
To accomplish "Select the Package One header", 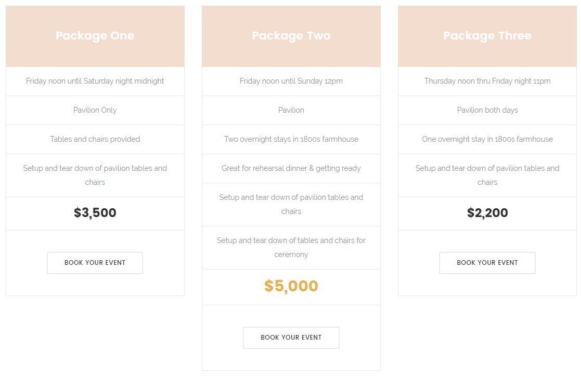I will [95, 36].
